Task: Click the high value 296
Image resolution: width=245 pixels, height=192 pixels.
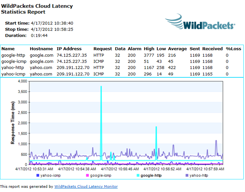Action: tap(148, 74)
